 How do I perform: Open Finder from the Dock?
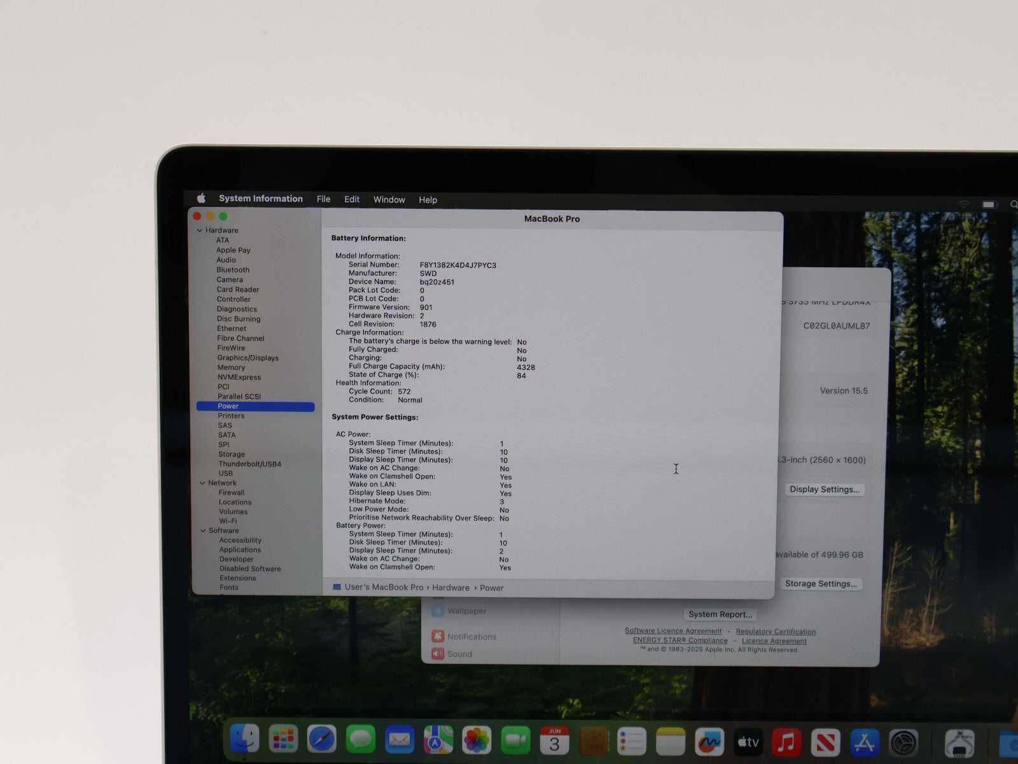(244, 739)
